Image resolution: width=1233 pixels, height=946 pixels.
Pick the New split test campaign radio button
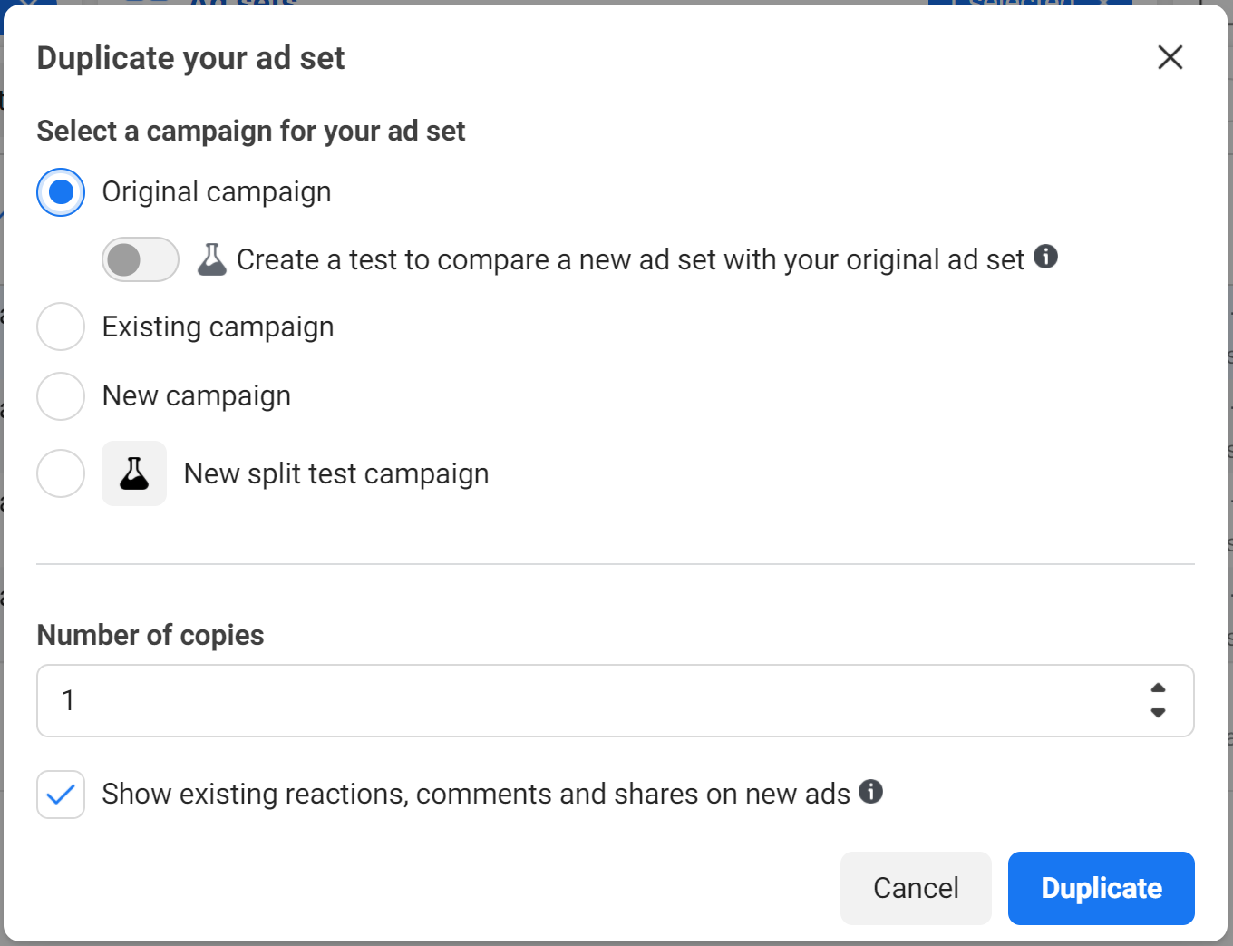pyautogui.click(x=61, y=473)
